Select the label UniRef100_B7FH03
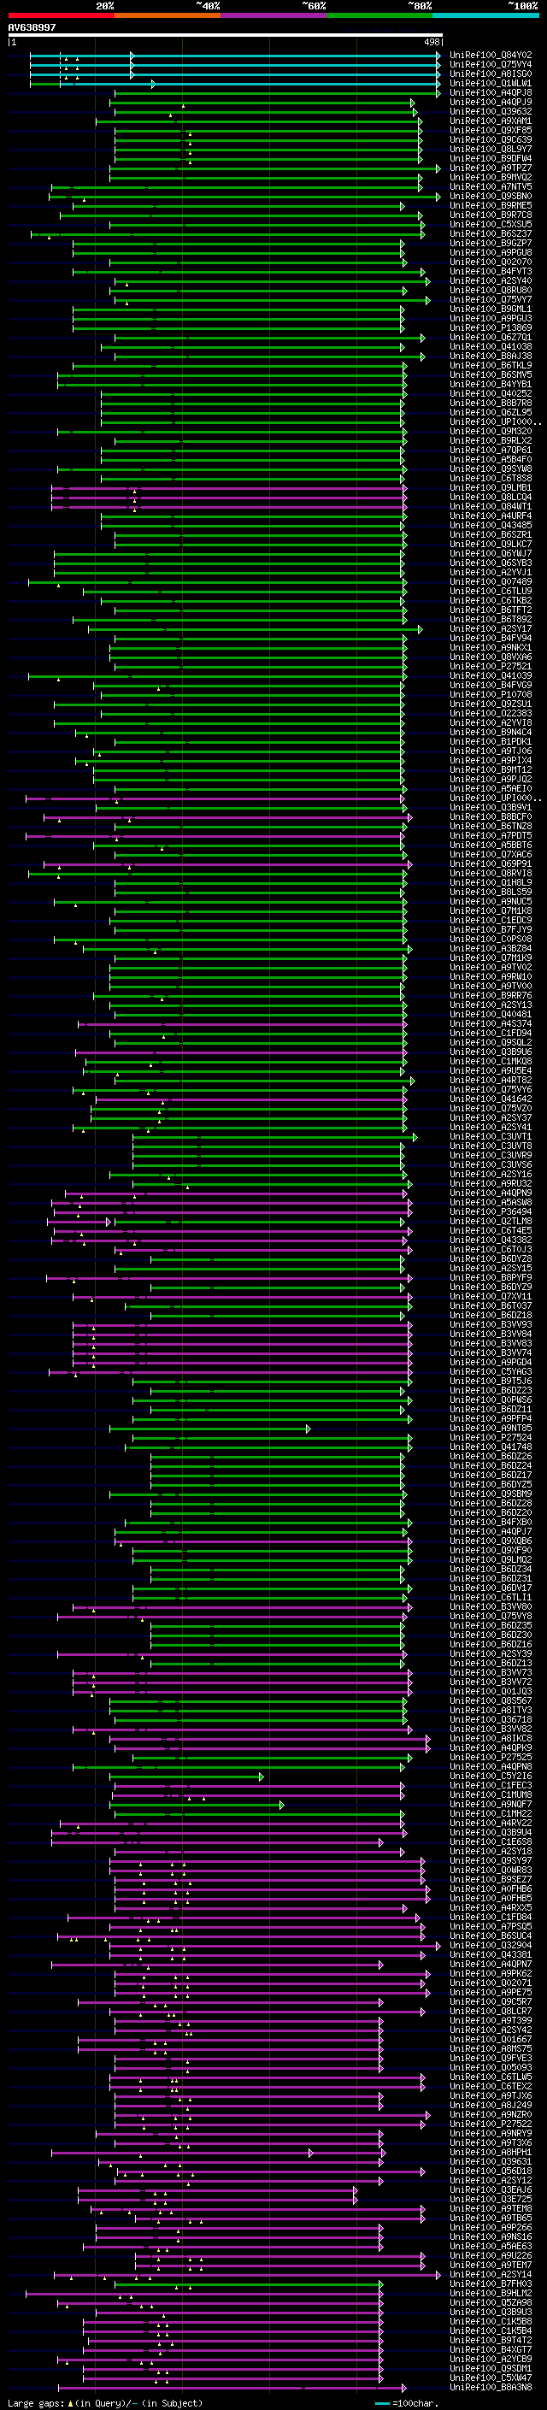The height and width of the screenshot is (2410, 547). (x=491, y=2284)
